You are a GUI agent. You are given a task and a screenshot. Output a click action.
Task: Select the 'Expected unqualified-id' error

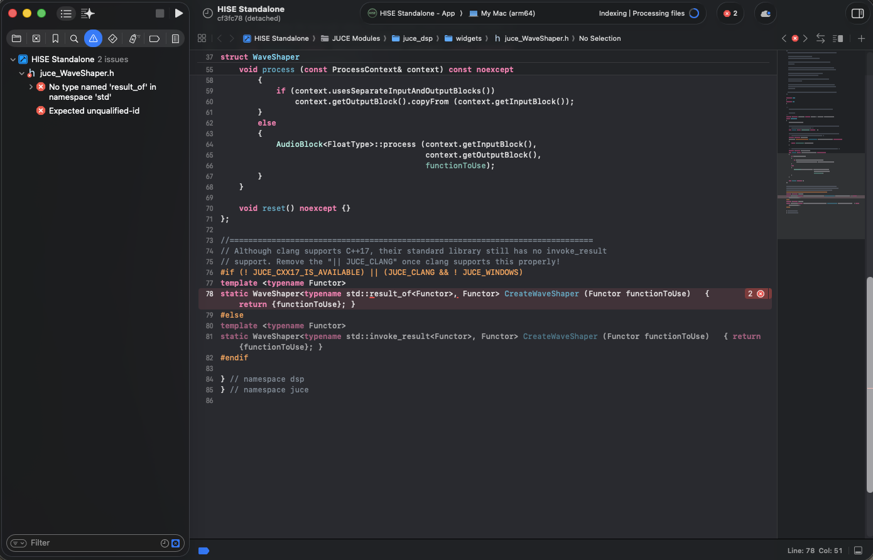[94, 110]
